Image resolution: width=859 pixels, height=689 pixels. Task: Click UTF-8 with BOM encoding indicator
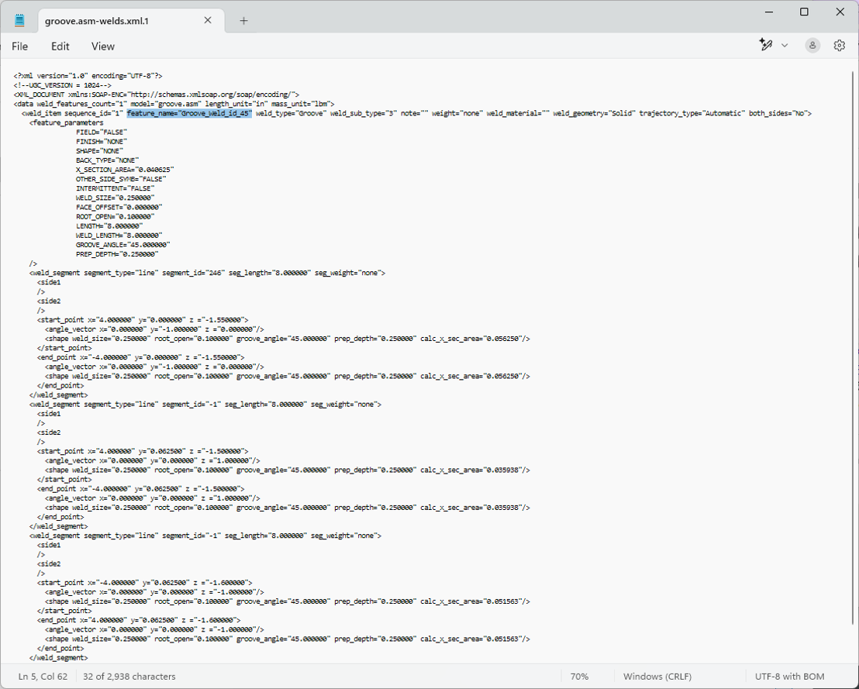(789, 677)
